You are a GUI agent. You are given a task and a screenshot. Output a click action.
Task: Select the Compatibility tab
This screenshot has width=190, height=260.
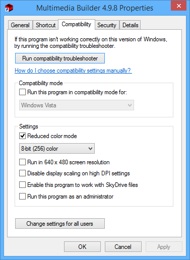click(77, 24)
